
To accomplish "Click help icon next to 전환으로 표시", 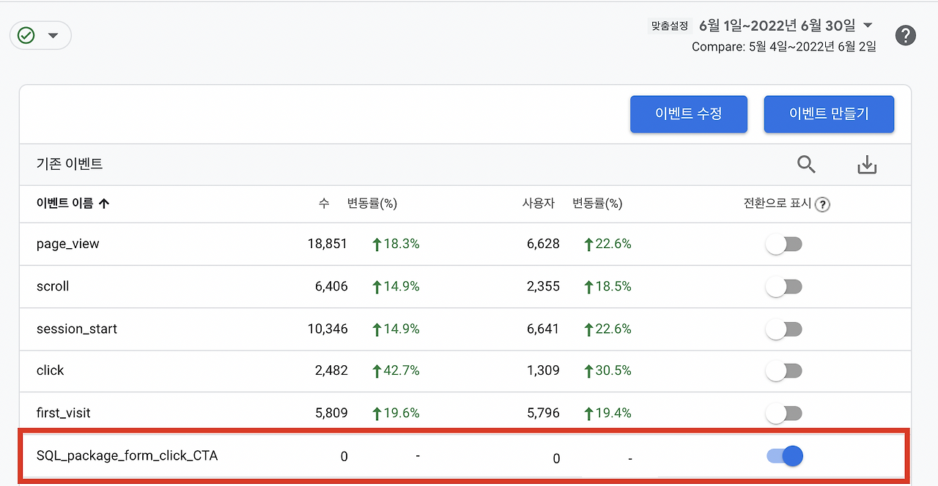I will (x=822, y=205).
